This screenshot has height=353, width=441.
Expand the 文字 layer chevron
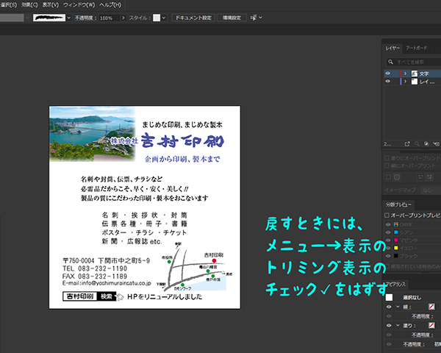(x=406, y=74)
